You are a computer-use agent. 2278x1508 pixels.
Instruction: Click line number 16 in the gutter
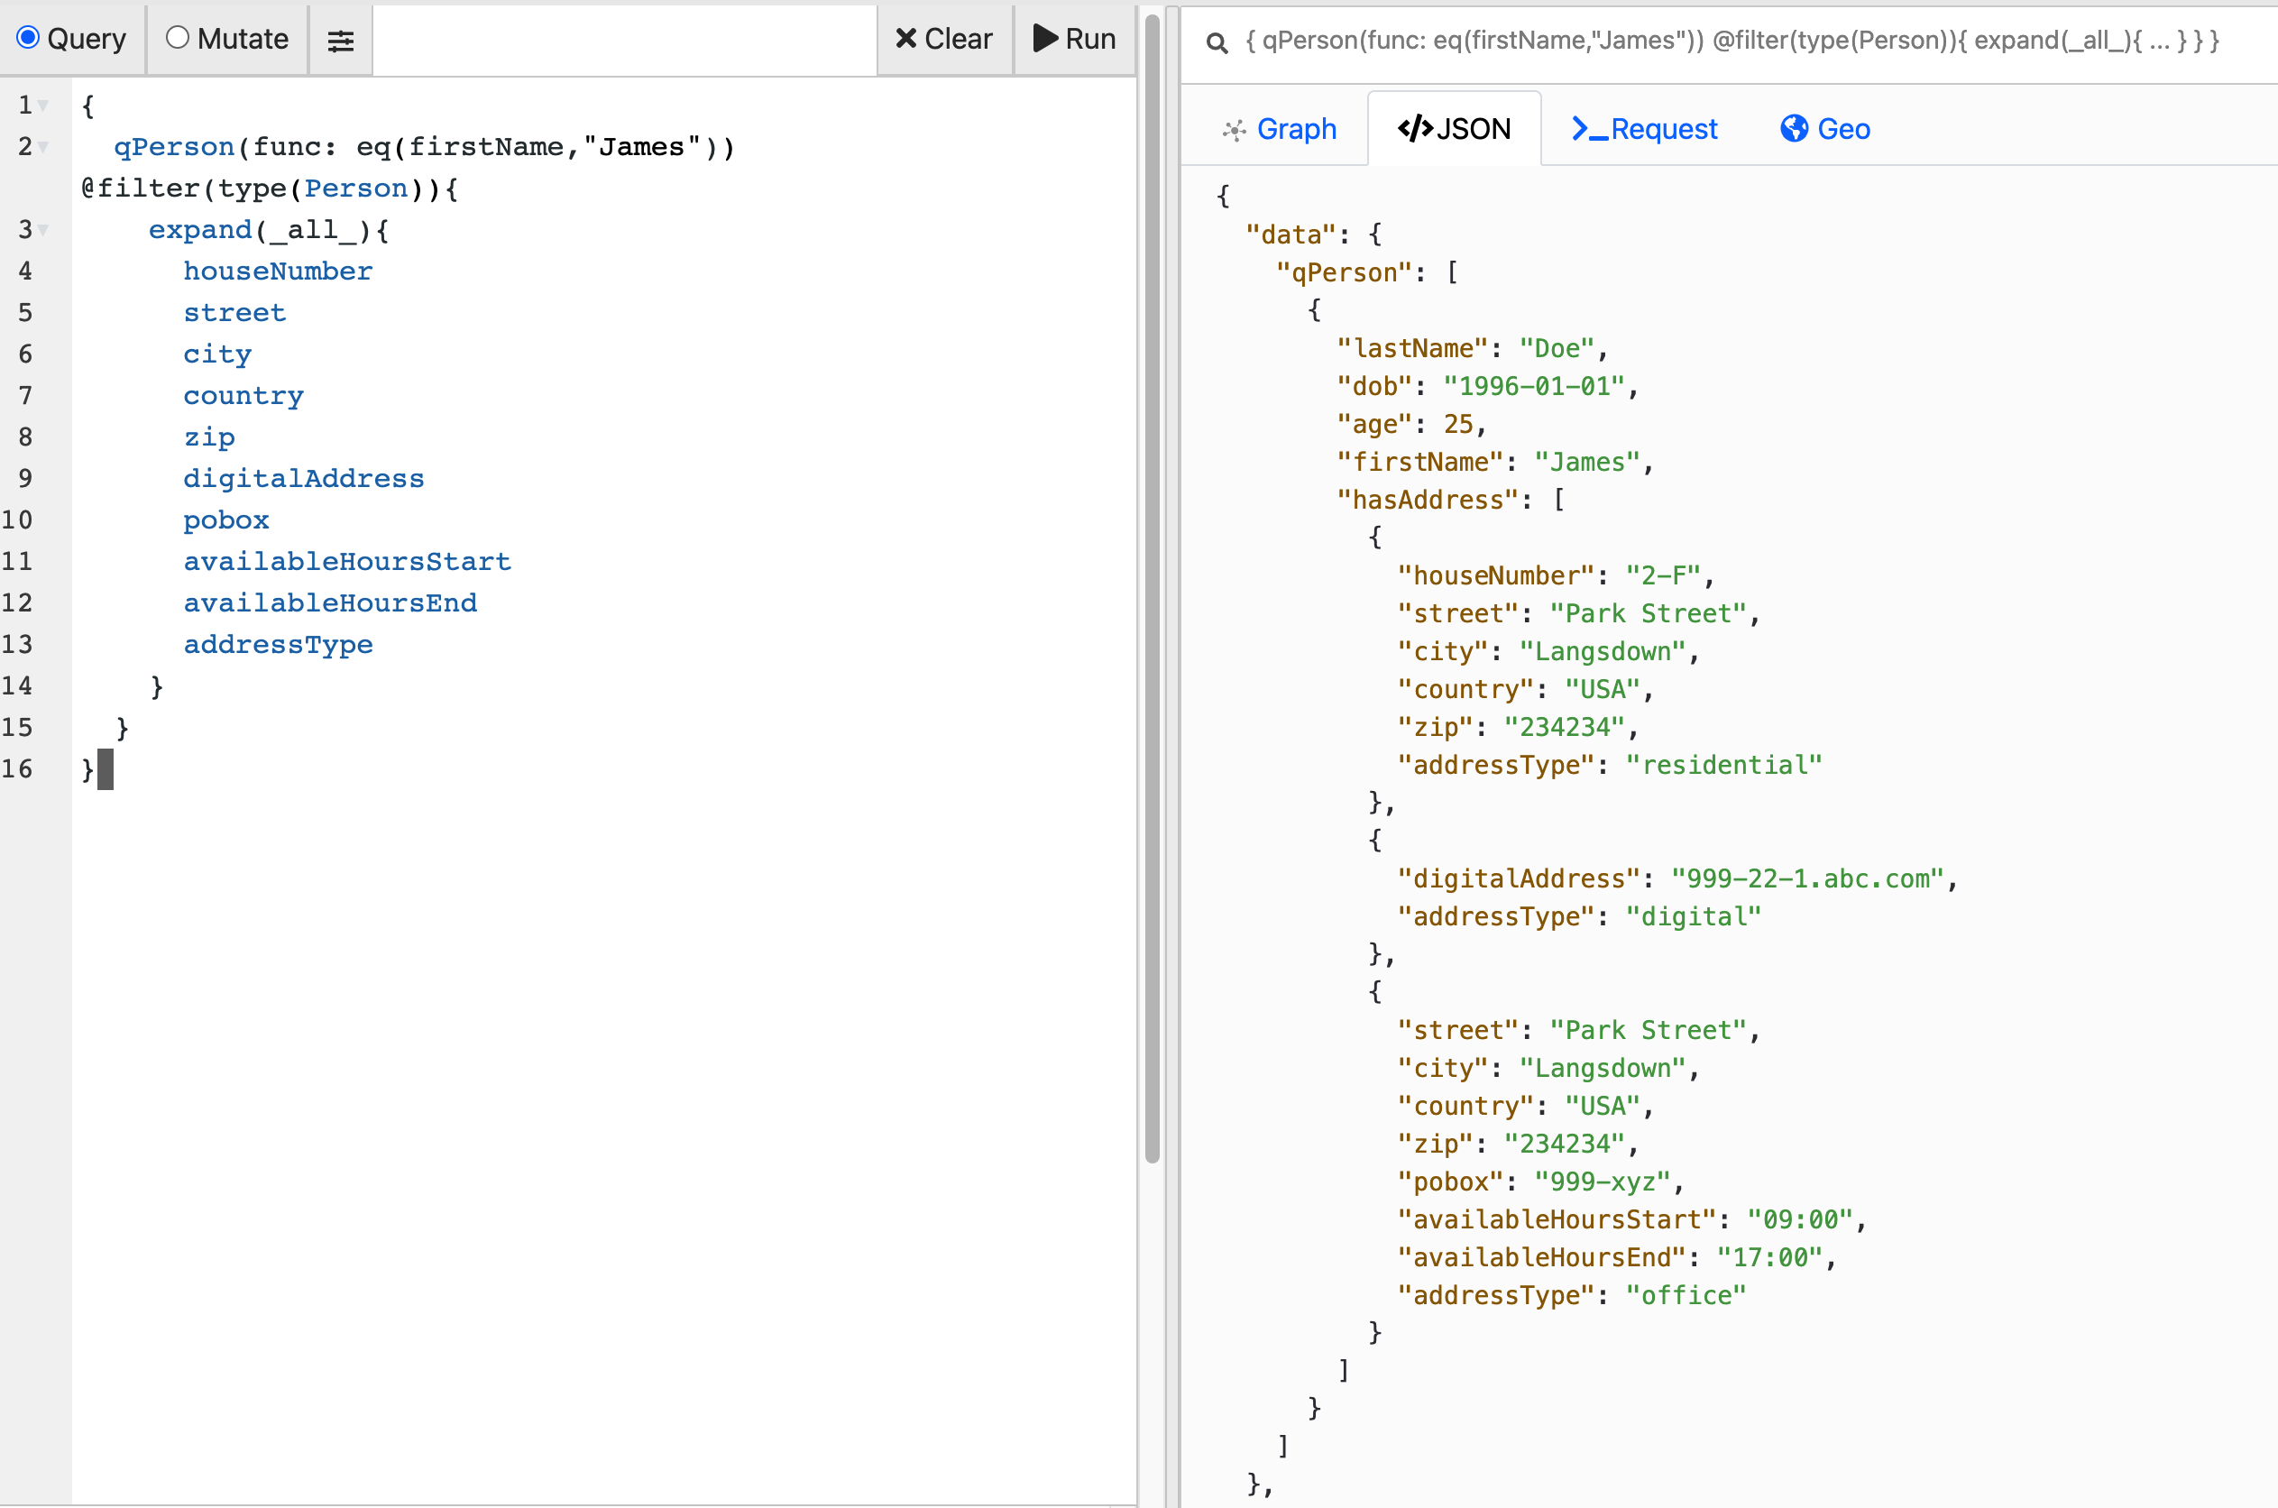tap(17, 768)
